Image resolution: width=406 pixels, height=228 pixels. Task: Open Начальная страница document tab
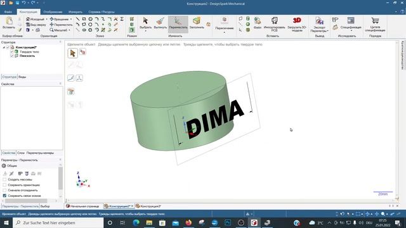tap(82, 206)
